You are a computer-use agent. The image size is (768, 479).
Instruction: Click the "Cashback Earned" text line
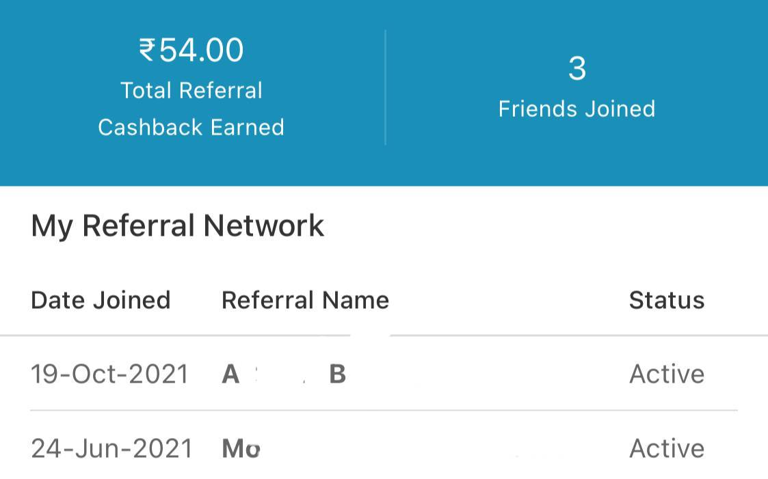[191, 127]
